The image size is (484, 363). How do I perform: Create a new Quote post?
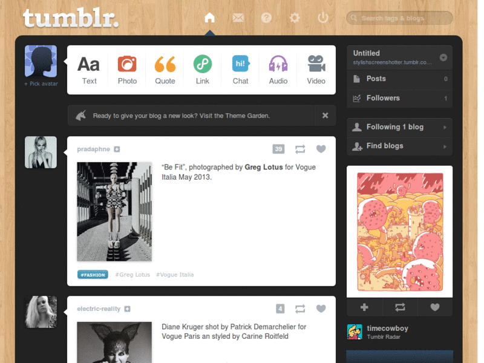click(x=165, y=70)
